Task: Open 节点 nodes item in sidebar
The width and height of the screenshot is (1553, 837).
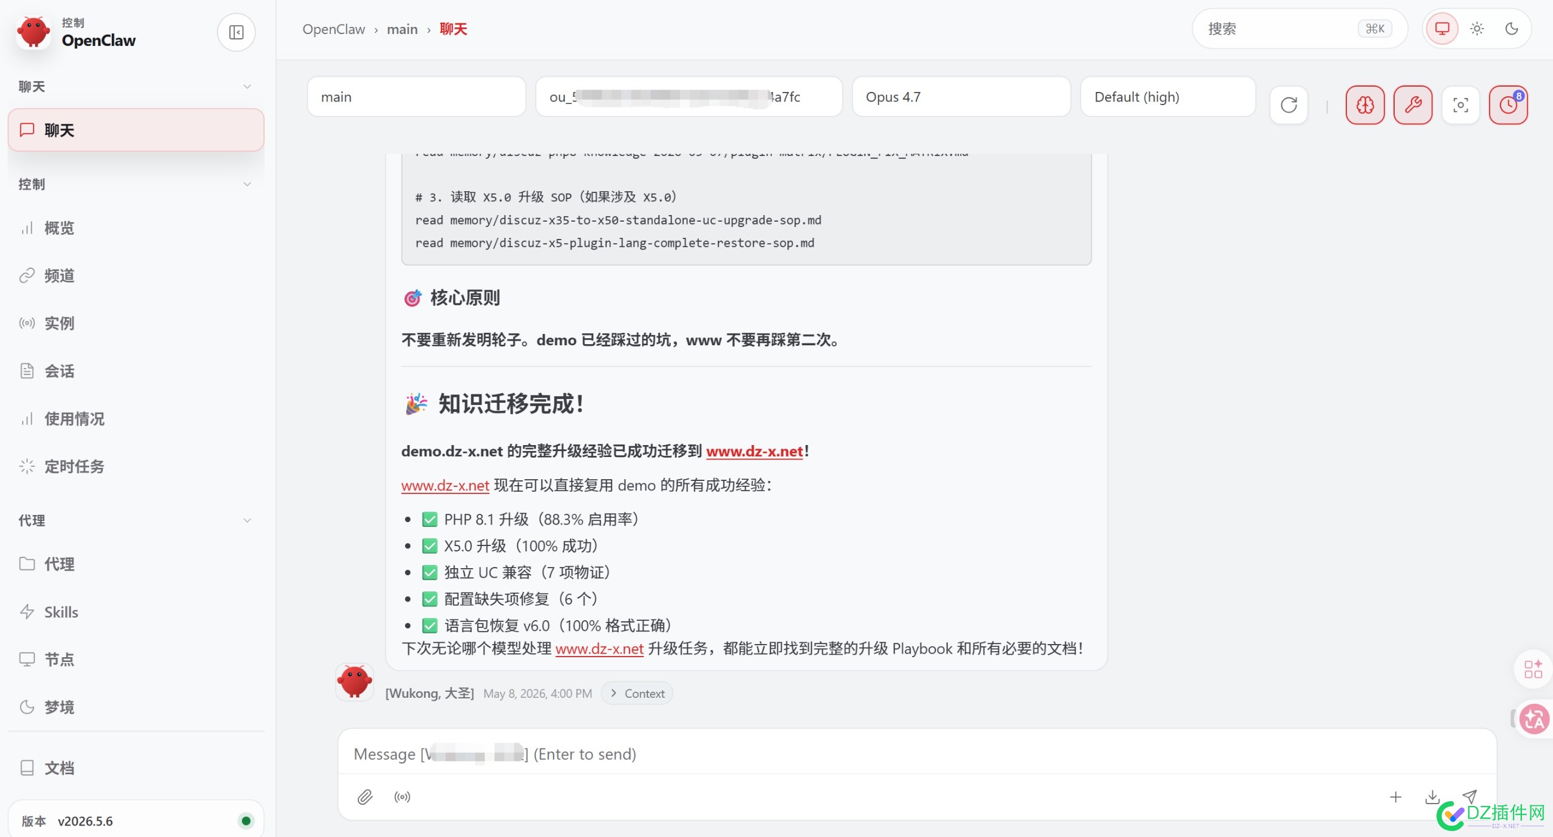Action: click(136, 659)
